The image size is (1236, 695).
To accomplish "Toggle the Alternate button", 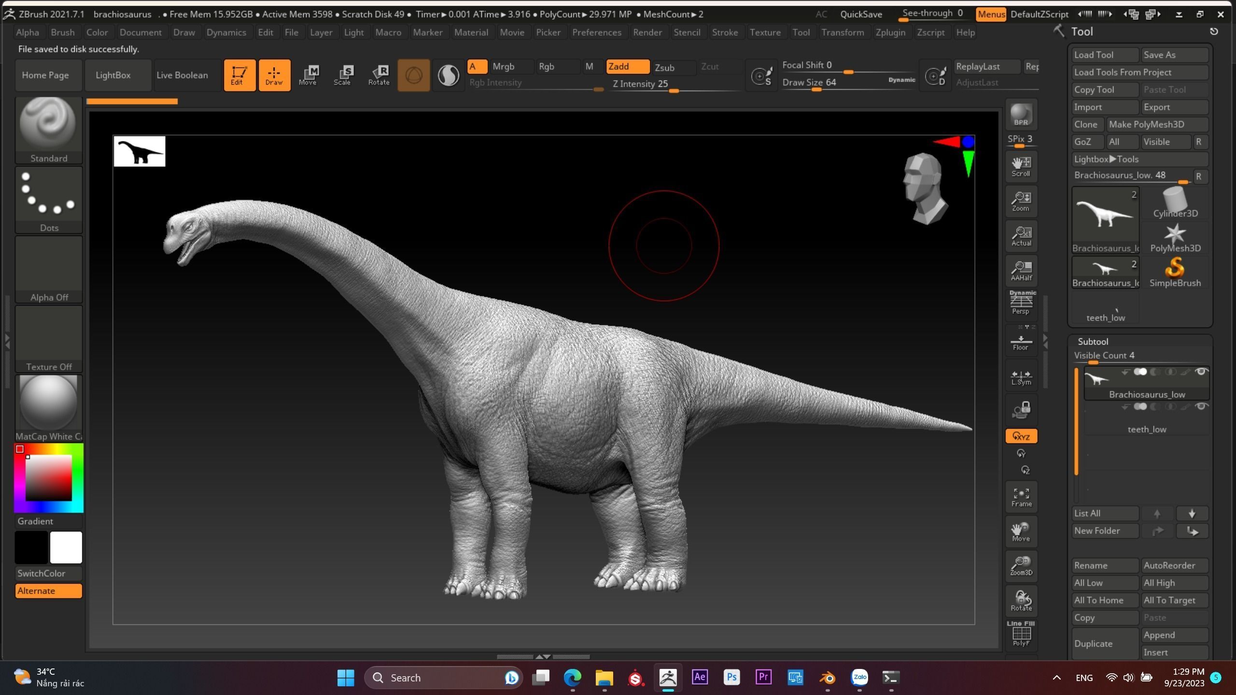I will coord(49,591).
